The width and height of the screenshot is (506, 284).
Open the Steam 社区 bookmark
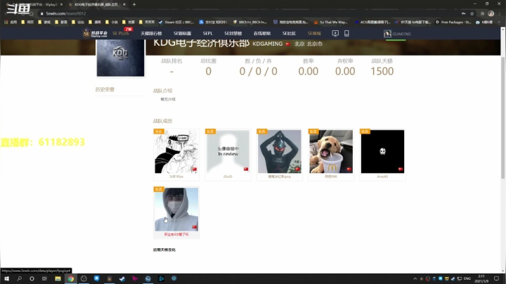click(176, 22)
